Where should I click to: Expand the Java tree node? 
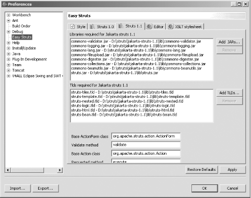8,54
